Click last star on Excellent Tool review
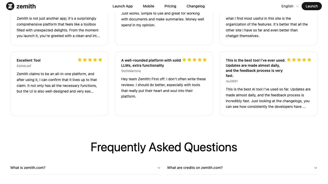 [100, 60]
